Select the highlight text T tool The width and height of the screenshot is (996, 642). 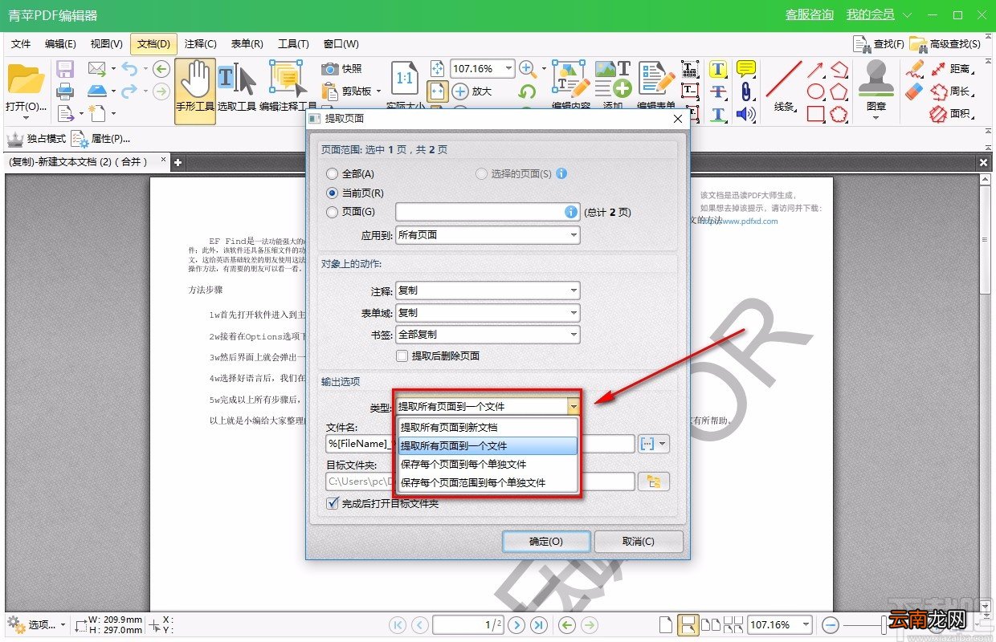718,69
